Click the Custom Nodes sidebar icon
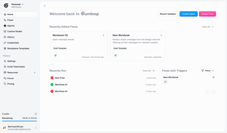227x133 pixels. 5,31
